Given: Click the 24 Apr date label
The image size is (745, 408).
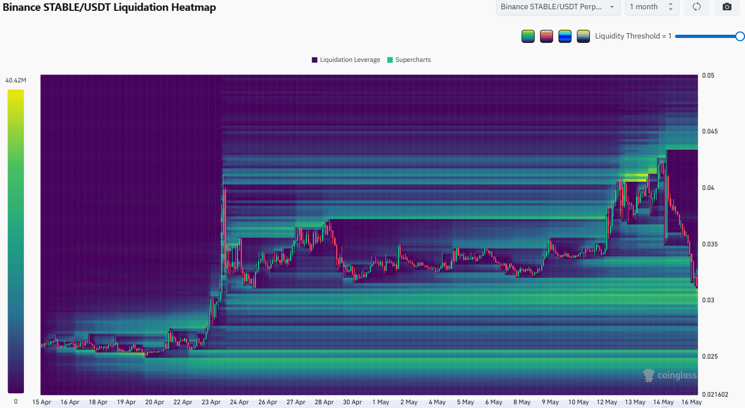Looking at the screenshot, I should point(240,402).
